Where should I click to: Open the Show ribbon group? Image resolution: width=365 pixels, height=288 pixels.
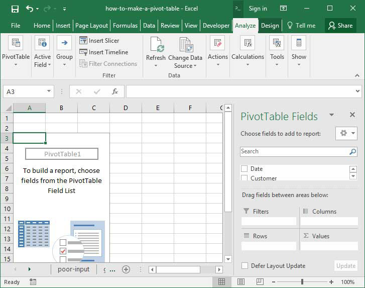coord(299,52)
